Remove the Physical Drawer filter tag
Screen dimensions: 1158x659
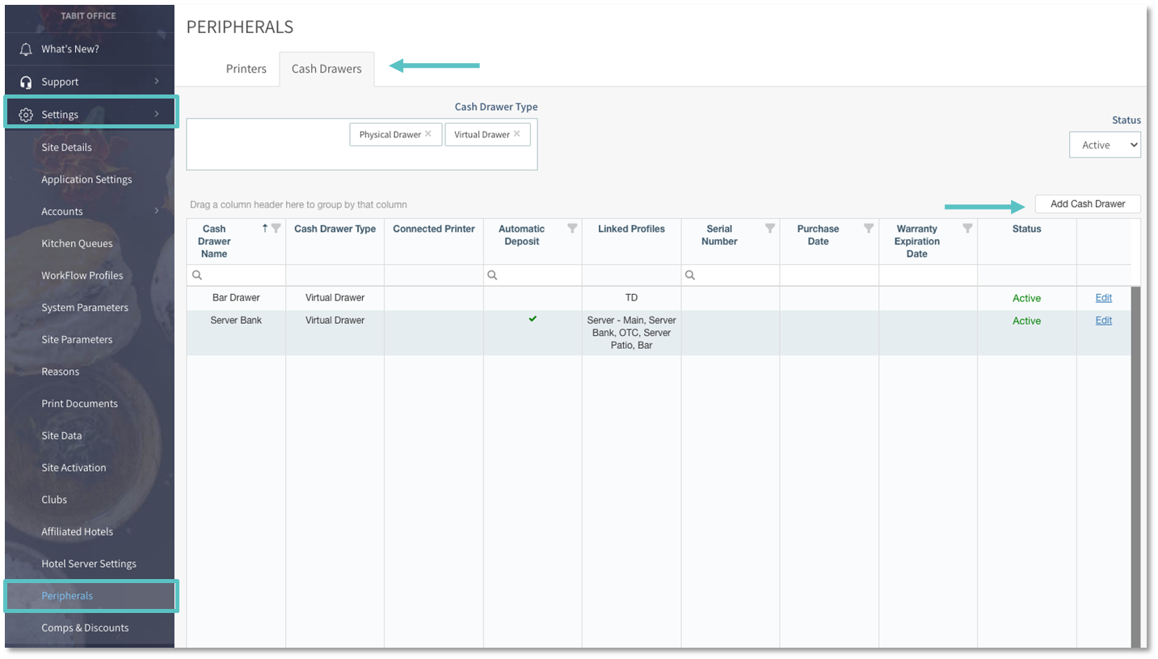pos(428,134)
